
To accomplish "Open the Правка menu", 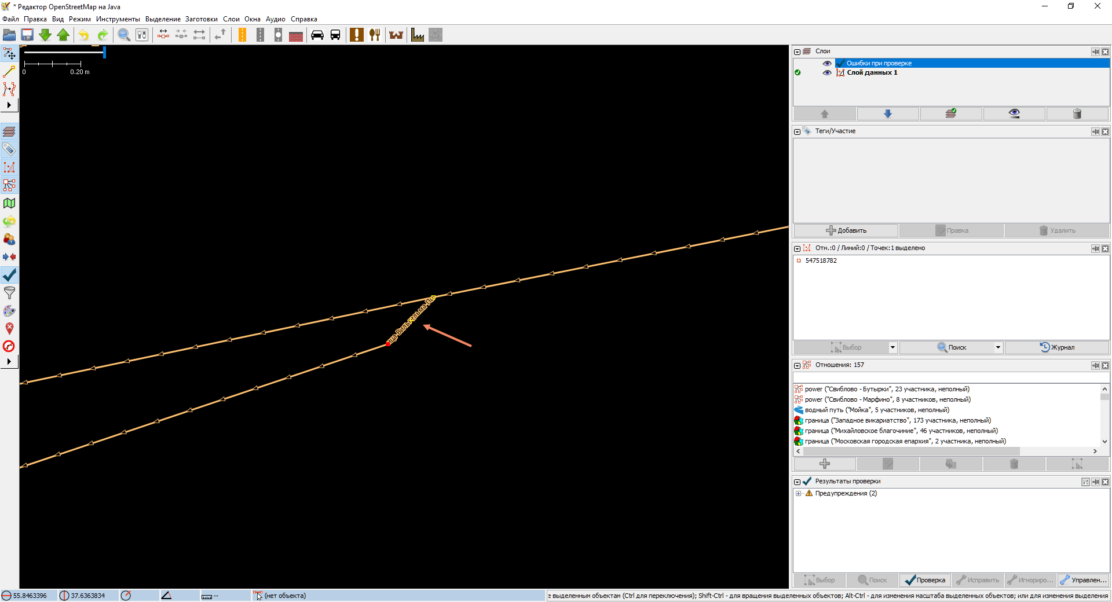I will (x=35, y=19).
